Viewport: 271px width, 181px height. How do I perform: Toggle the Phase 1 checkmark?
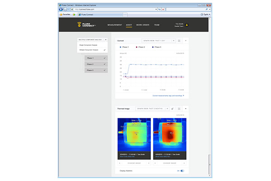[x=104, y=58]
